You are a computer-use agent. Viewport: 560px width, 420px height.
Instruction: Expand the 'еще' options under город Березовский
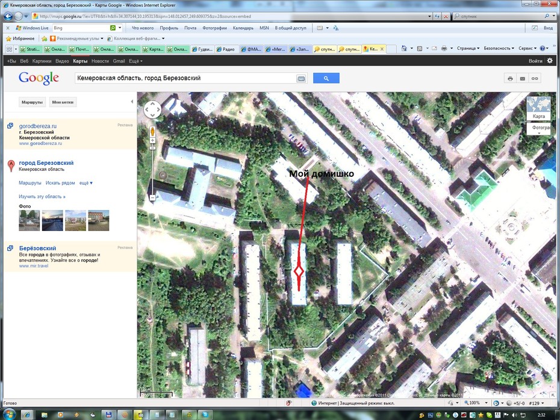86,183
